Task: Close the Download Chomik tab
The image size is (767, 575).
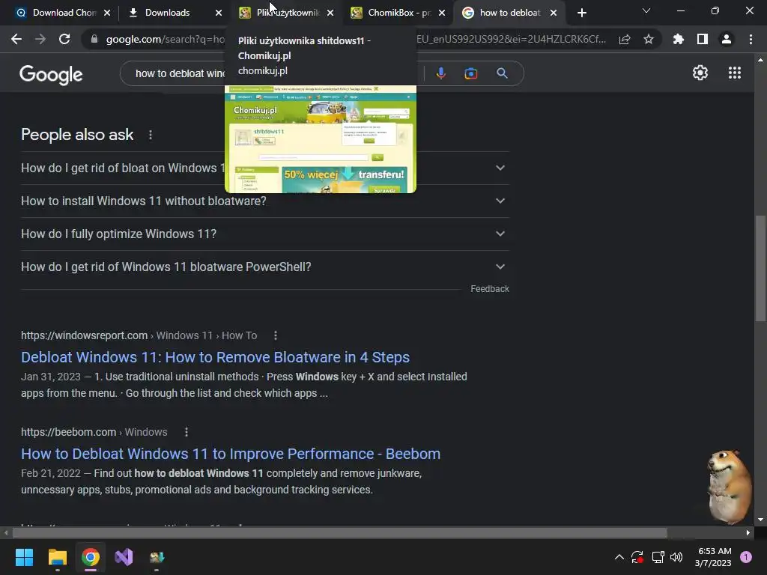Action: pos(107,13)
